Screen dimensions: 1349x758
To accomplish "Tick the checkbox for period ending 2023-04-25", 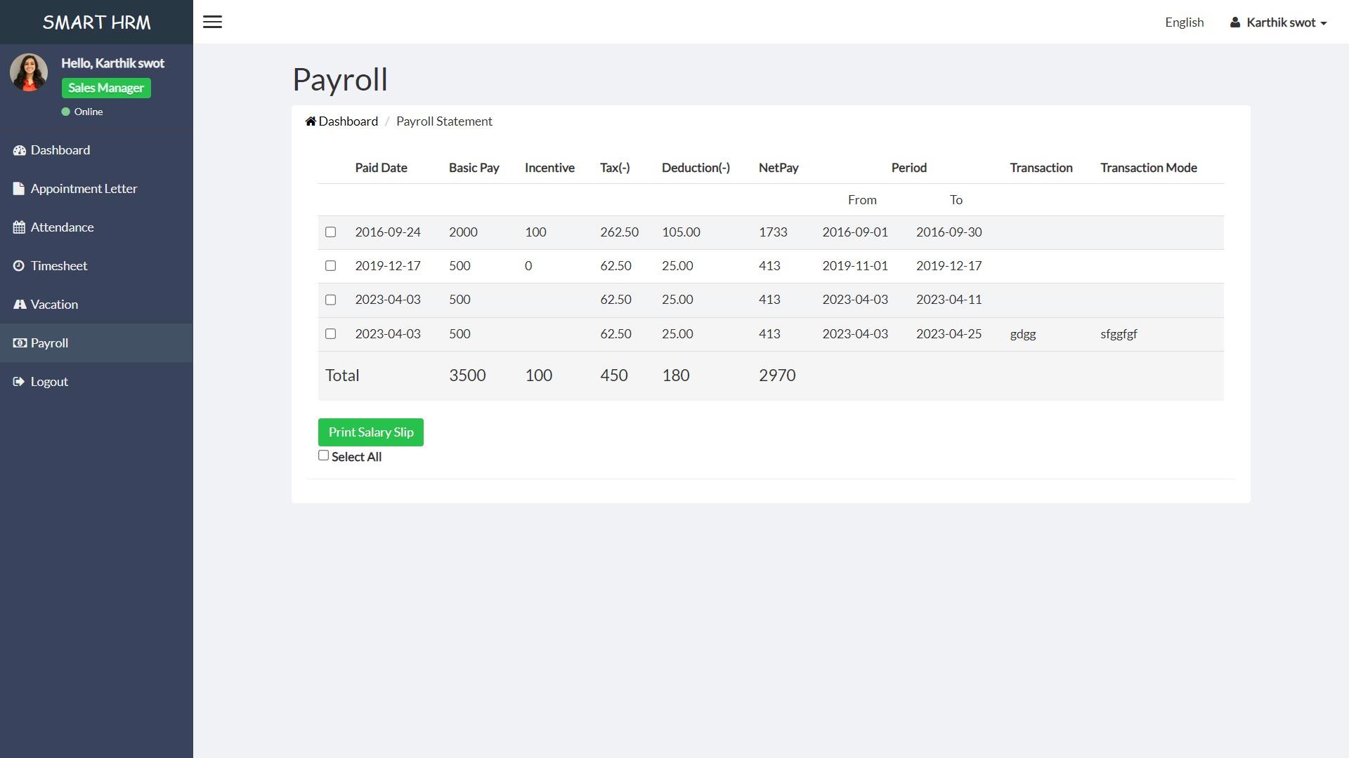I will pos(330,334).
